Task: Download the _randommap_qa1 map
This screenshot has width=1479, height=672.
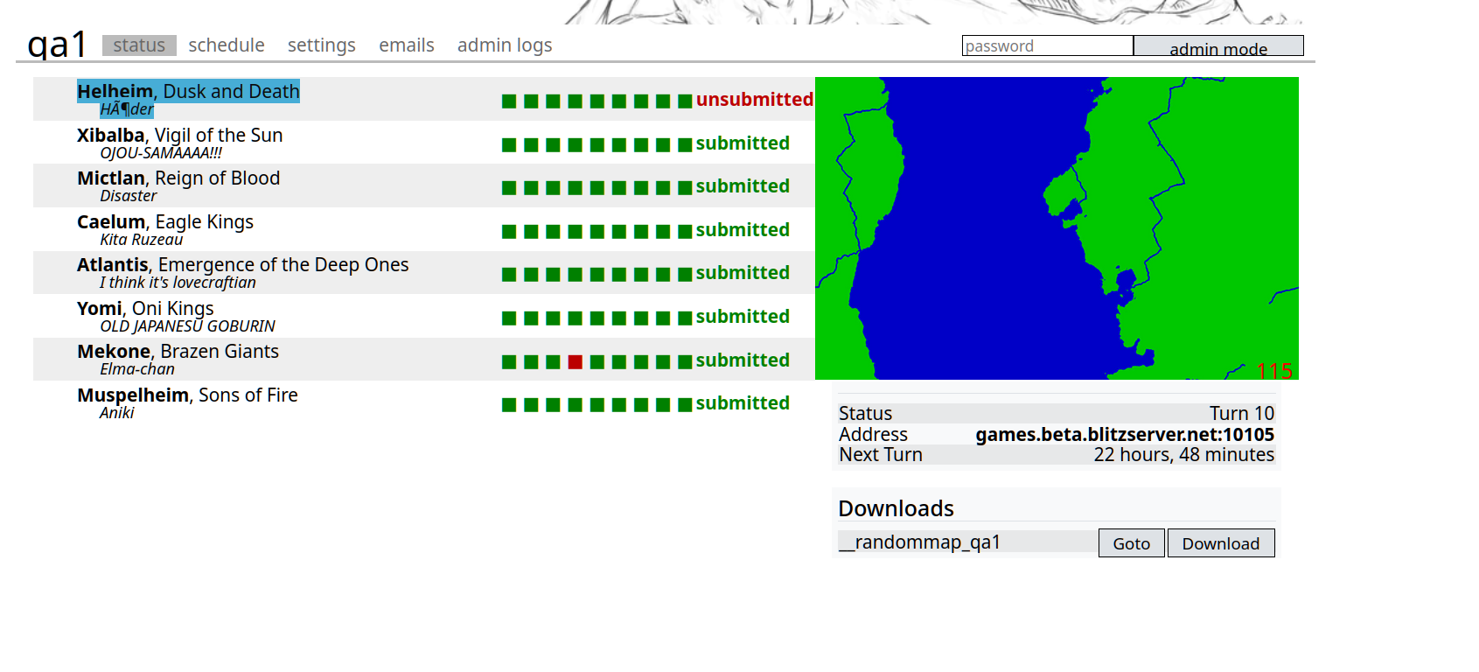Action: 1220,543
